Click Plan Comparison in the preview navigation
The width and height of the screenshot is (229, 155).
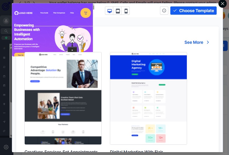point(59,13)
